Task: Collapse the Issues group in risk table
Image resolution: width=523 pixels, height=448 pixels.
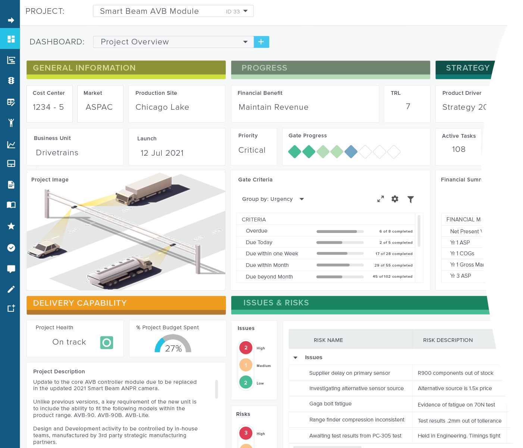Action: click(295, 357)
